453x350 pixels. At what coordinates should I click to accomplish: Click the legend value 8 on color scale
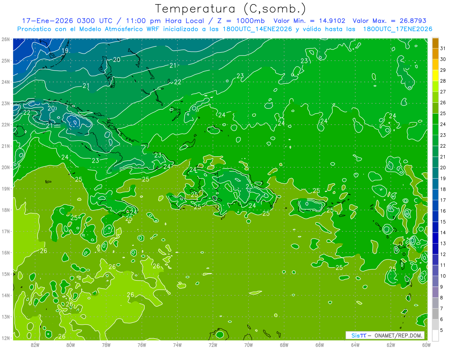442,298
